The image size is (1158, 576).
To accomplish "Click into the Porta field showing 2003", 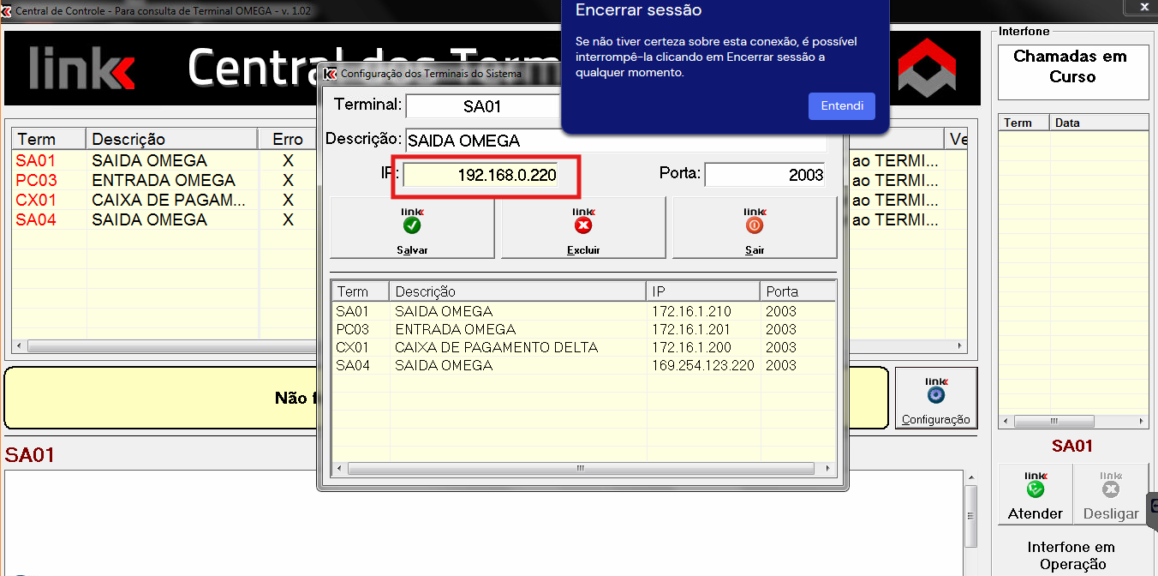I will click(x=764, y=175).
